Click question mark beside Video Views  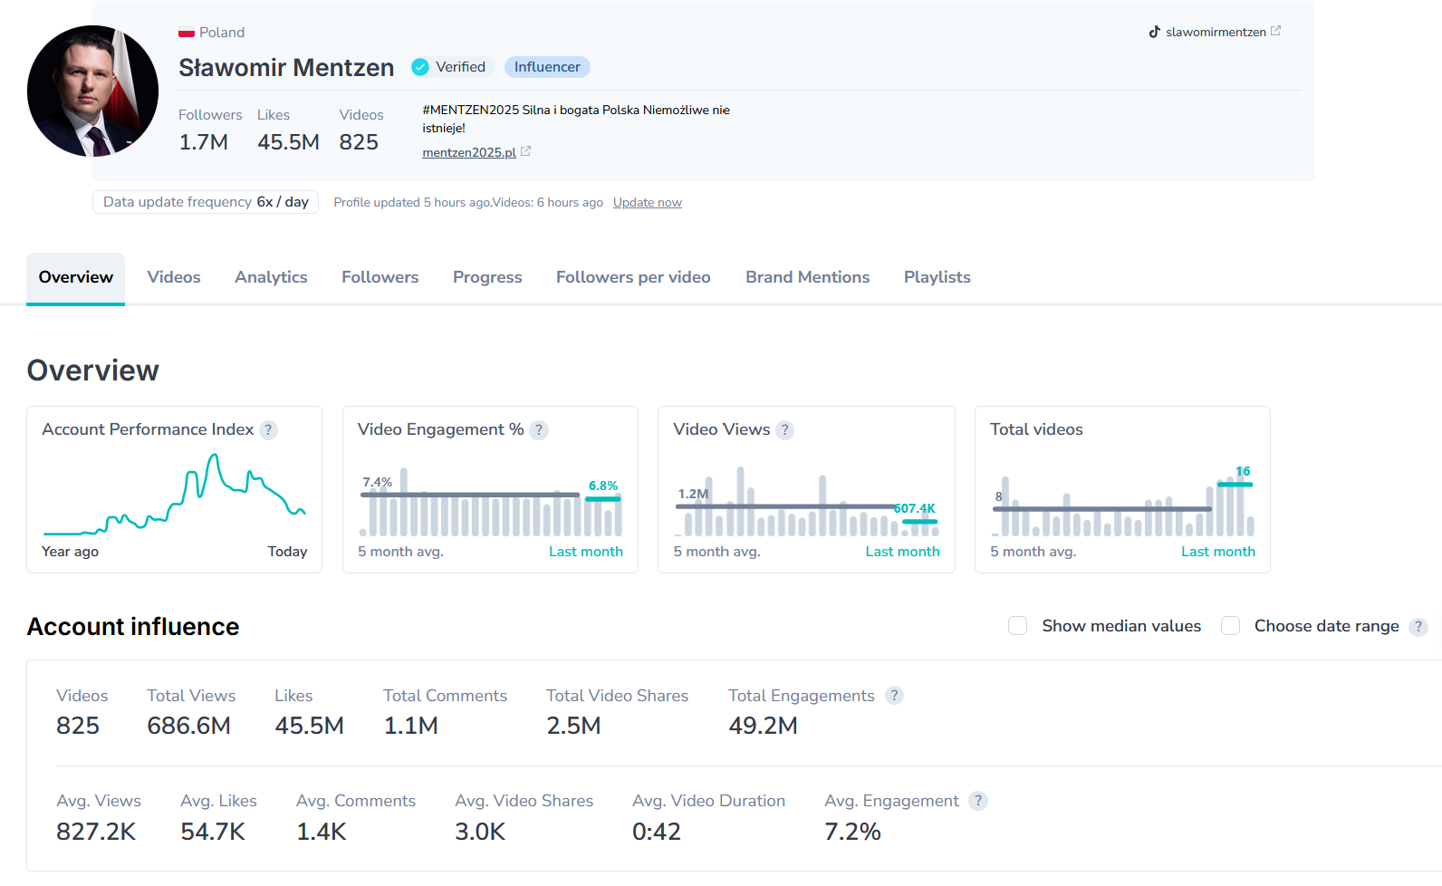coord(784,430)
